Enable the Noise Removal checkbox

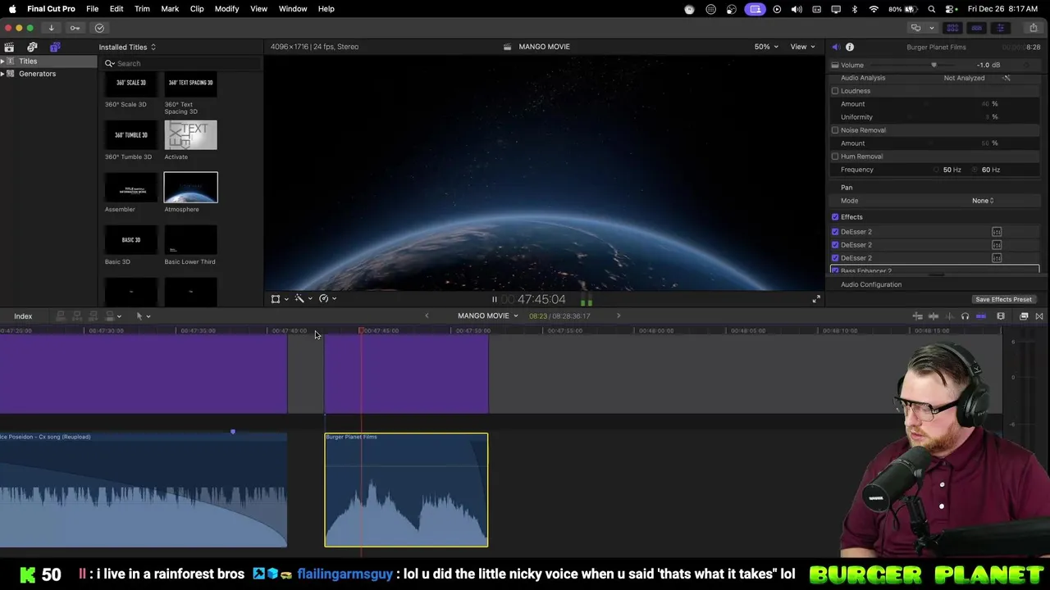835,130
